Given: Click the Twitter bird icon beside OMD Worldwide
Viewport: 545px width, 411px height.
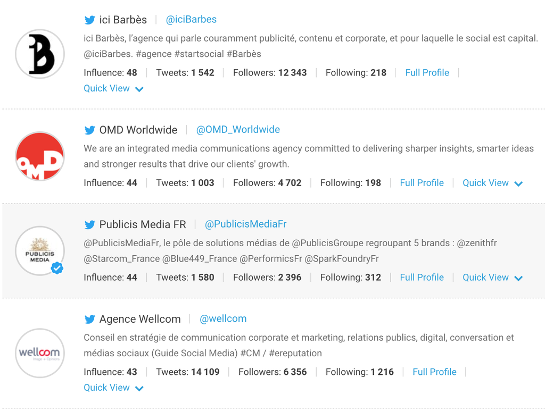Looking at the screenshot, I should click(89, 130).
